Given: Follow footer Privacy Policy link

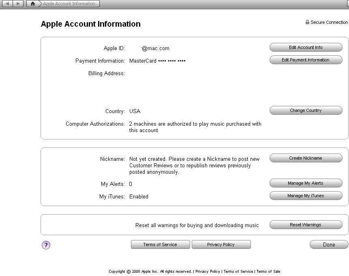Looking at the screenshot, I should (208, 271).
